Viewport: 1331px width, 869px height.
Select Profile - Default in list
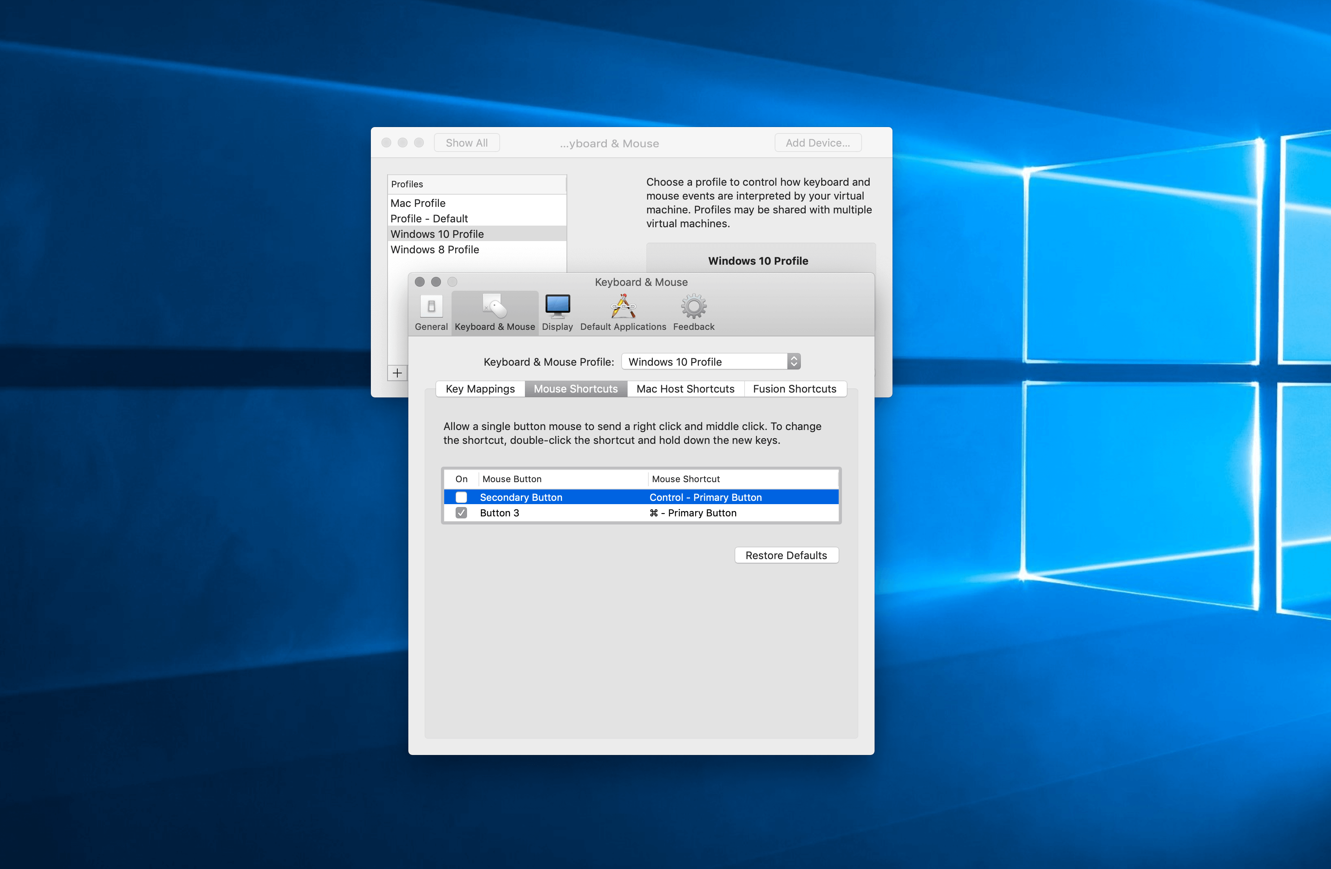477,219
